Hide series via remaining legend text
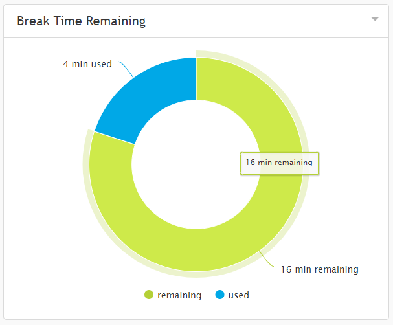The height and width of the screenshot is (325, 393). 179,295
